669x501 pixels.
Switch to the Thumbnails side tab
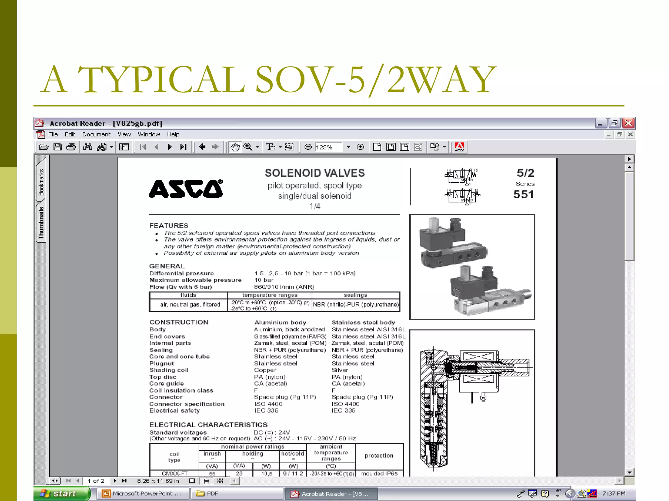pos(41,222)
